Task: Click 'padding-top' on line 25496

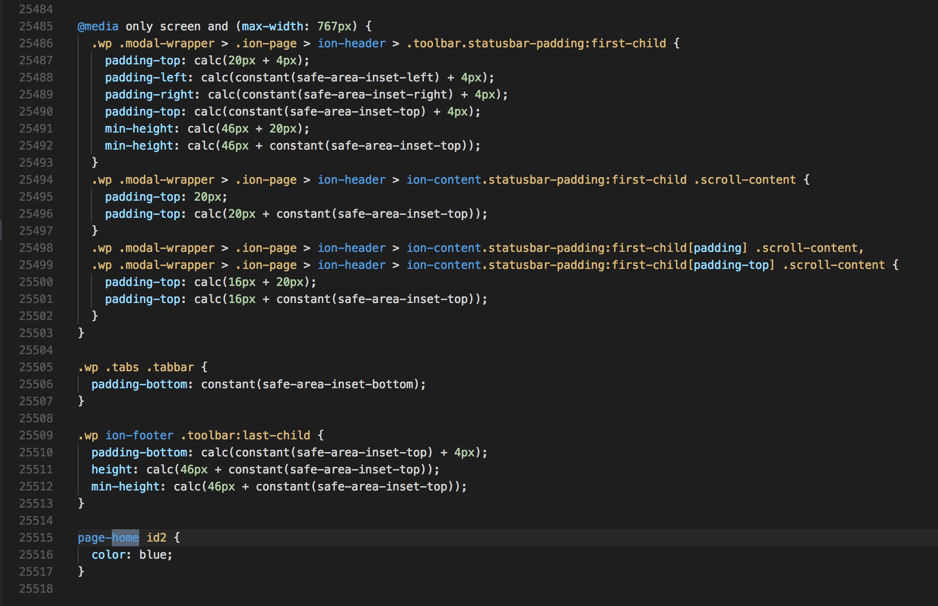Action: pos(143,214)
